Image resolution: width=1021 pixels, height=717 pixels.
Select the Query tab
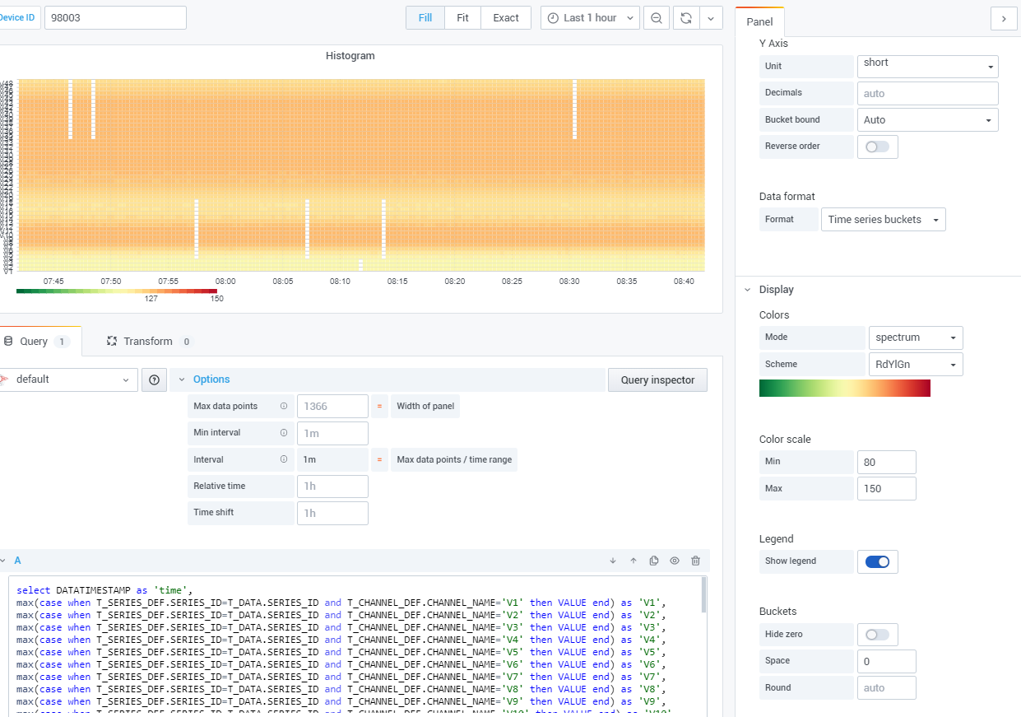33,340
